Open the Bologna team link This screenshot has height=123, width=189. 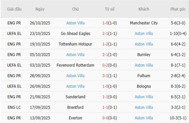coord(144,86)
